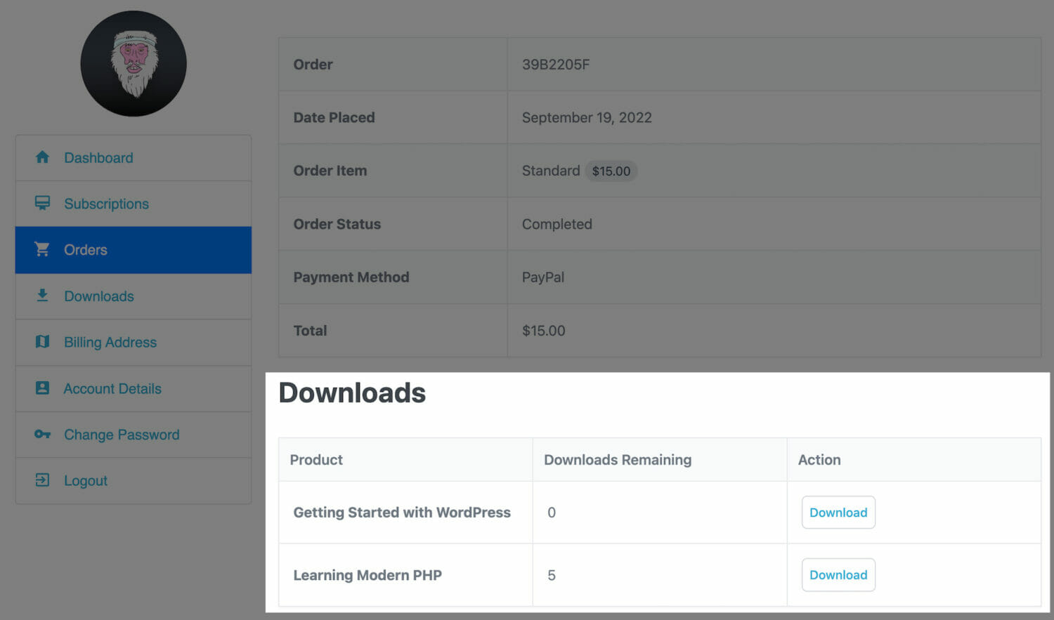
Task: Click the $15.00 price badge
Action: point(611,171)
